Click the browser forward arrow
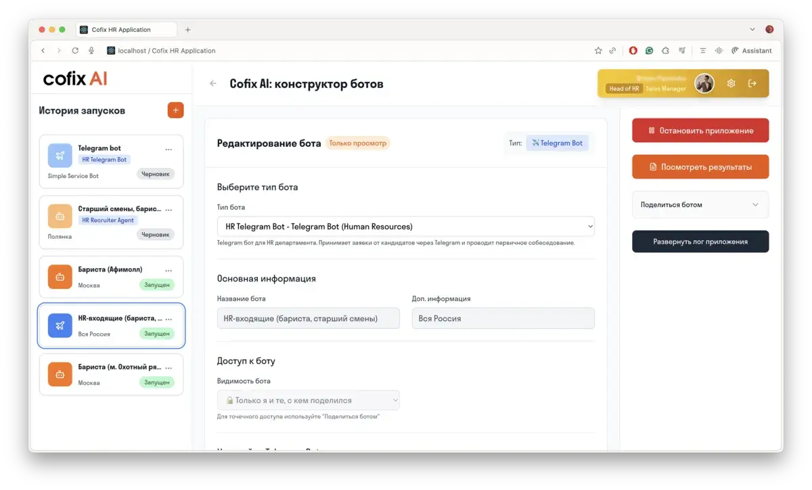Image resolution: width=812 pixels, height=490 pixels. pos(59,51)
